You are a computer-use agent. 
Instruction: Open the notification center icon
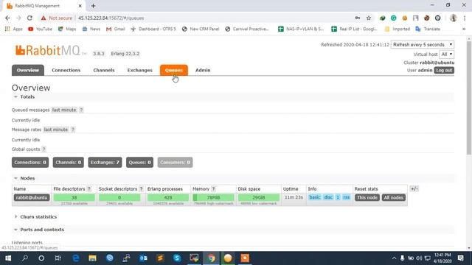pyautogui.click(x=460, y=258)
